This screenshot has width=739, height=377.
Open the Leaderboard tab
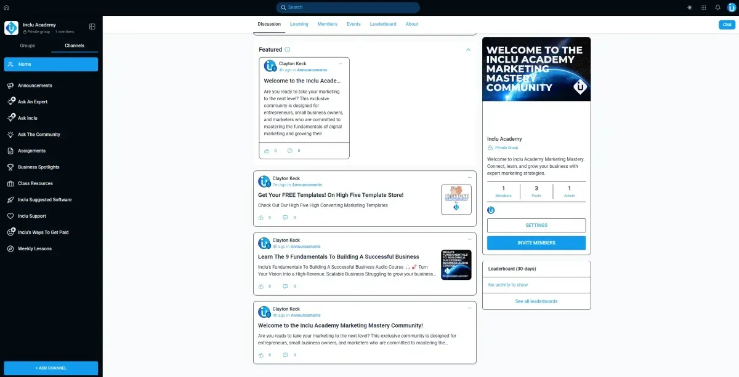[x=383, y=24]
